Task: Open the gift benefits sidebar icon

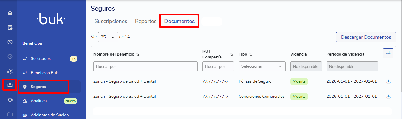Action: click(x=10, y=85)
